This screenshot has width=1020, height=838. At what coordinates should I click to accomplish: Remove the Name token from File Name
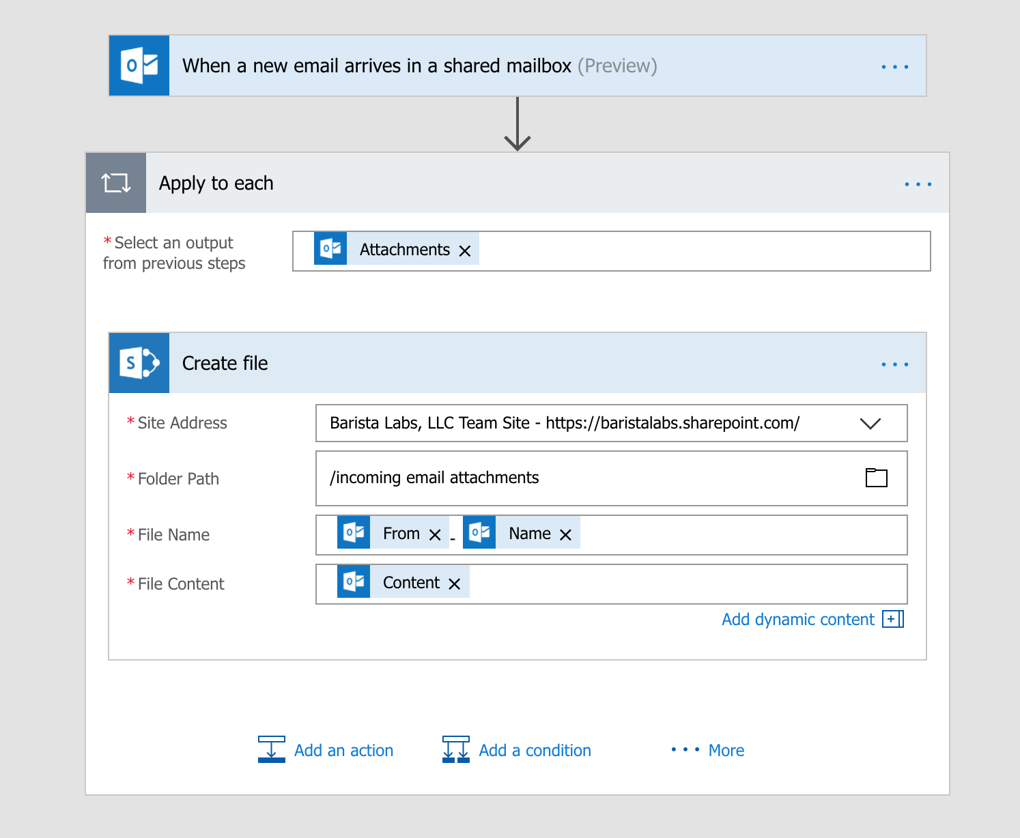tap(565, 535)
